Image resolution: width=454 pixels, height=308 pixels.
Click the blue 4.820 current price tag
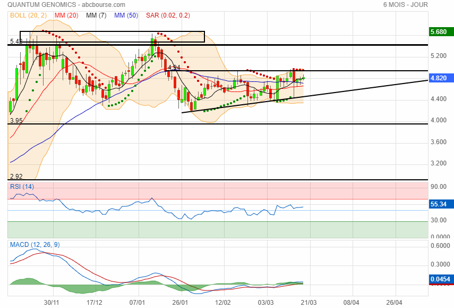441,78
